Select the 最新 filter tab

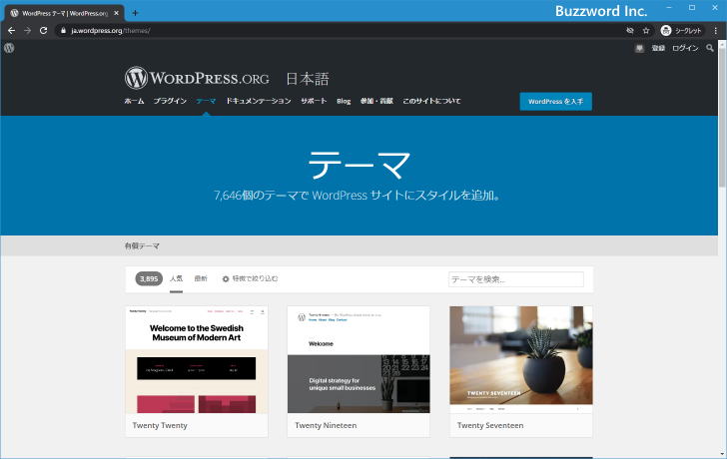click(201, 278)
